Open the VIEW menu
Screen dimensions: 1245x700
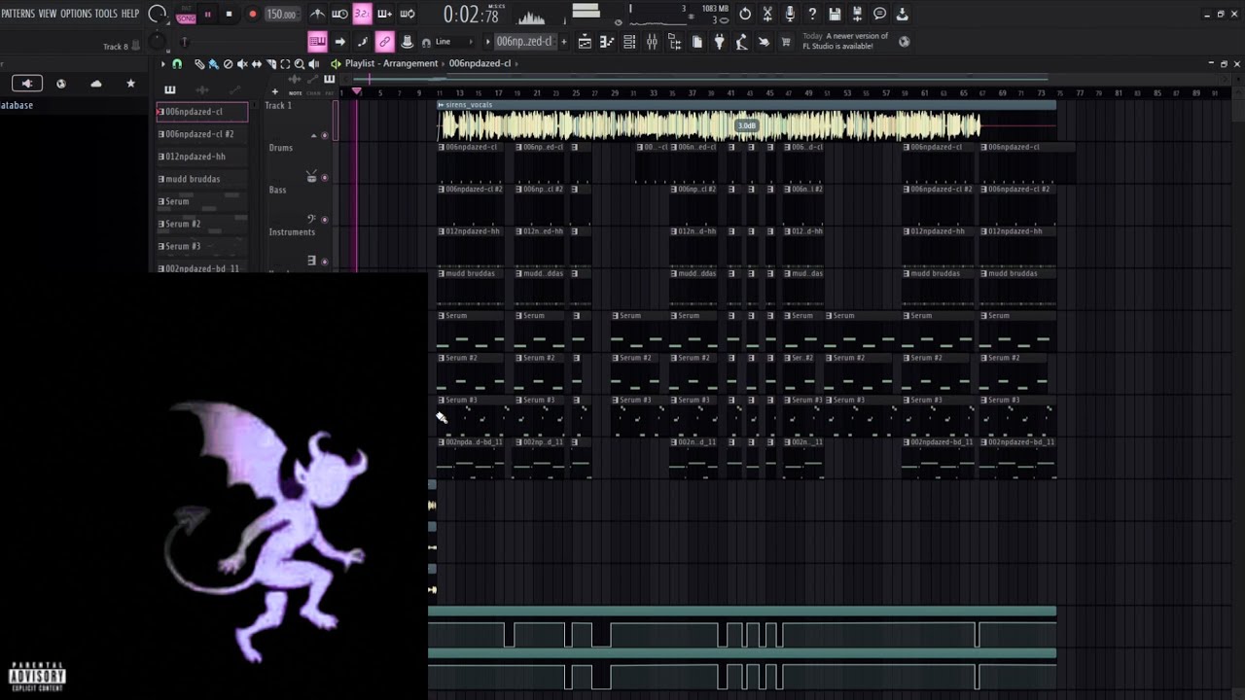(x=48, y=14)
